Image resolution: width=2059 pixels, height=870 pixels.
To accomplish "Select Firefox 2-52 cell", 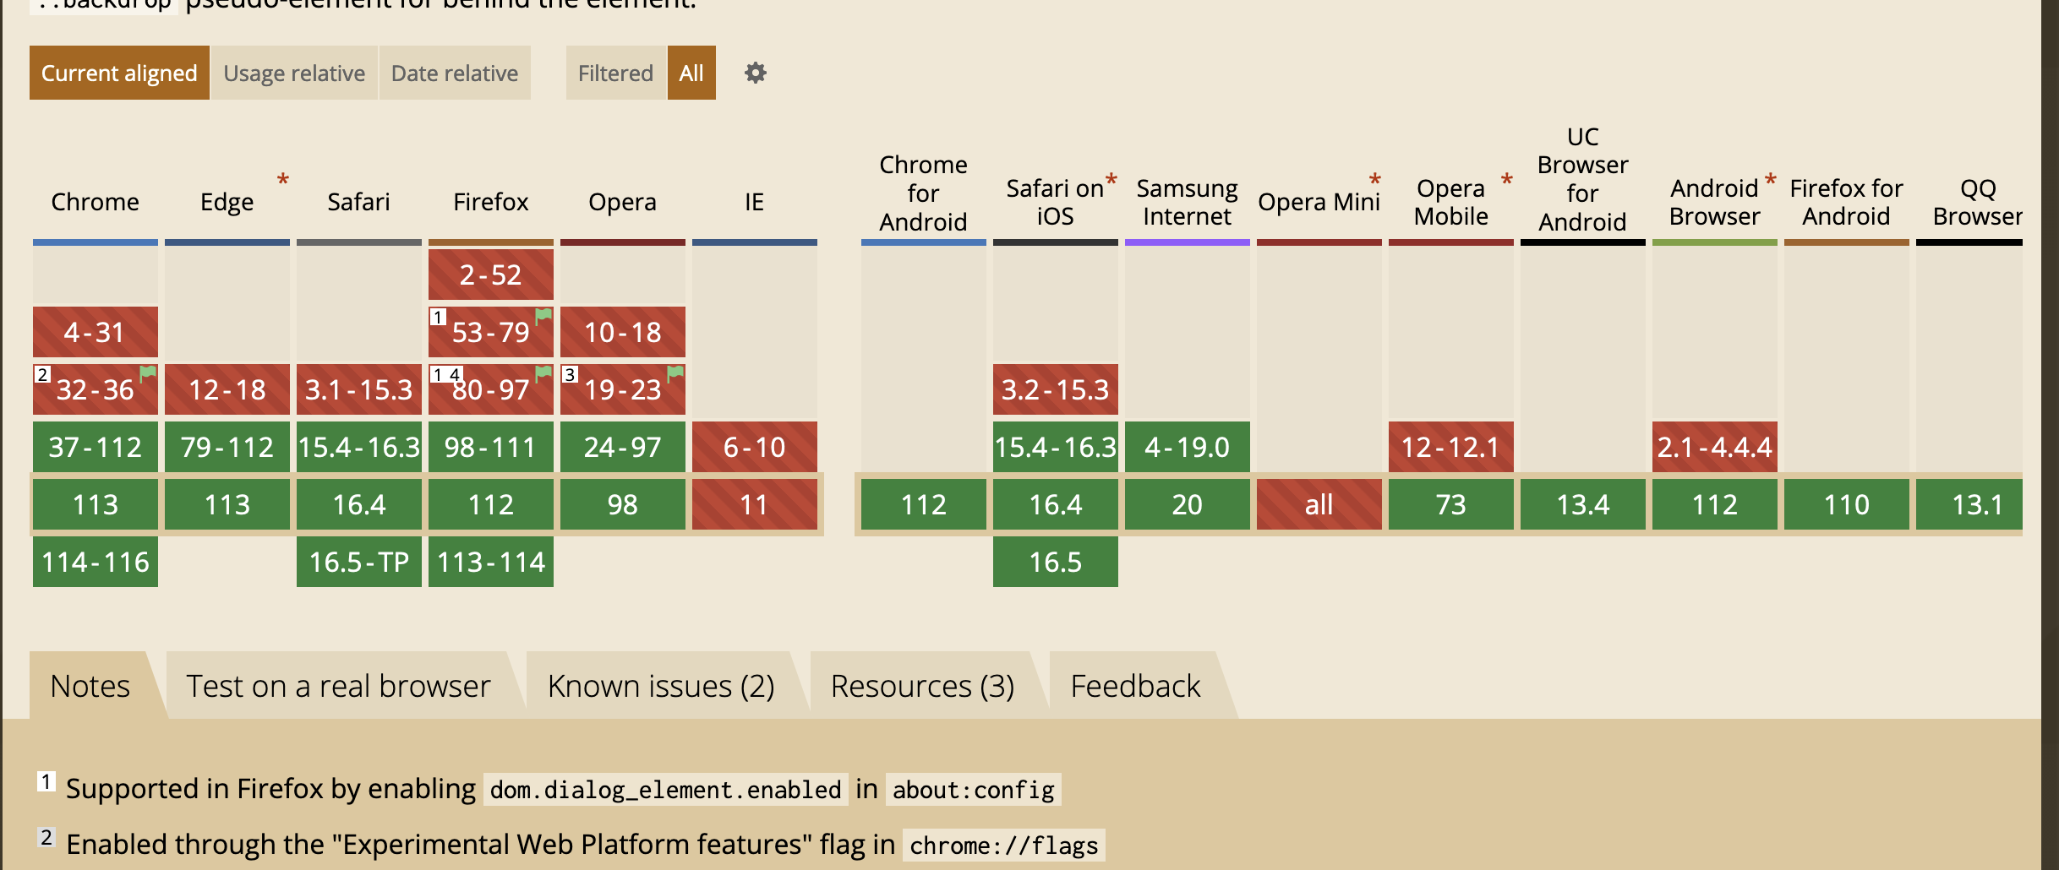I will pos(491,275).
